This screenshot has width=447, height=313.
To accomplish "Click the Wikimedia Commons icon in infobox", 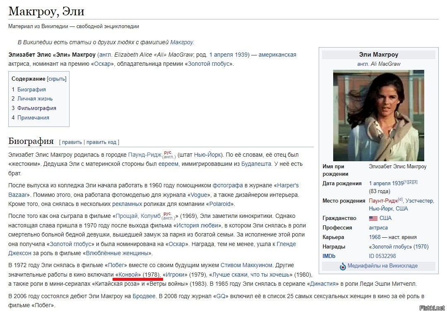I will point(343,266).
